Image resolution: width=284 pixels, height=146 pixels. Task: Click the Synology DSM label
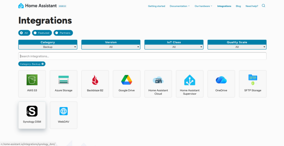32,122
